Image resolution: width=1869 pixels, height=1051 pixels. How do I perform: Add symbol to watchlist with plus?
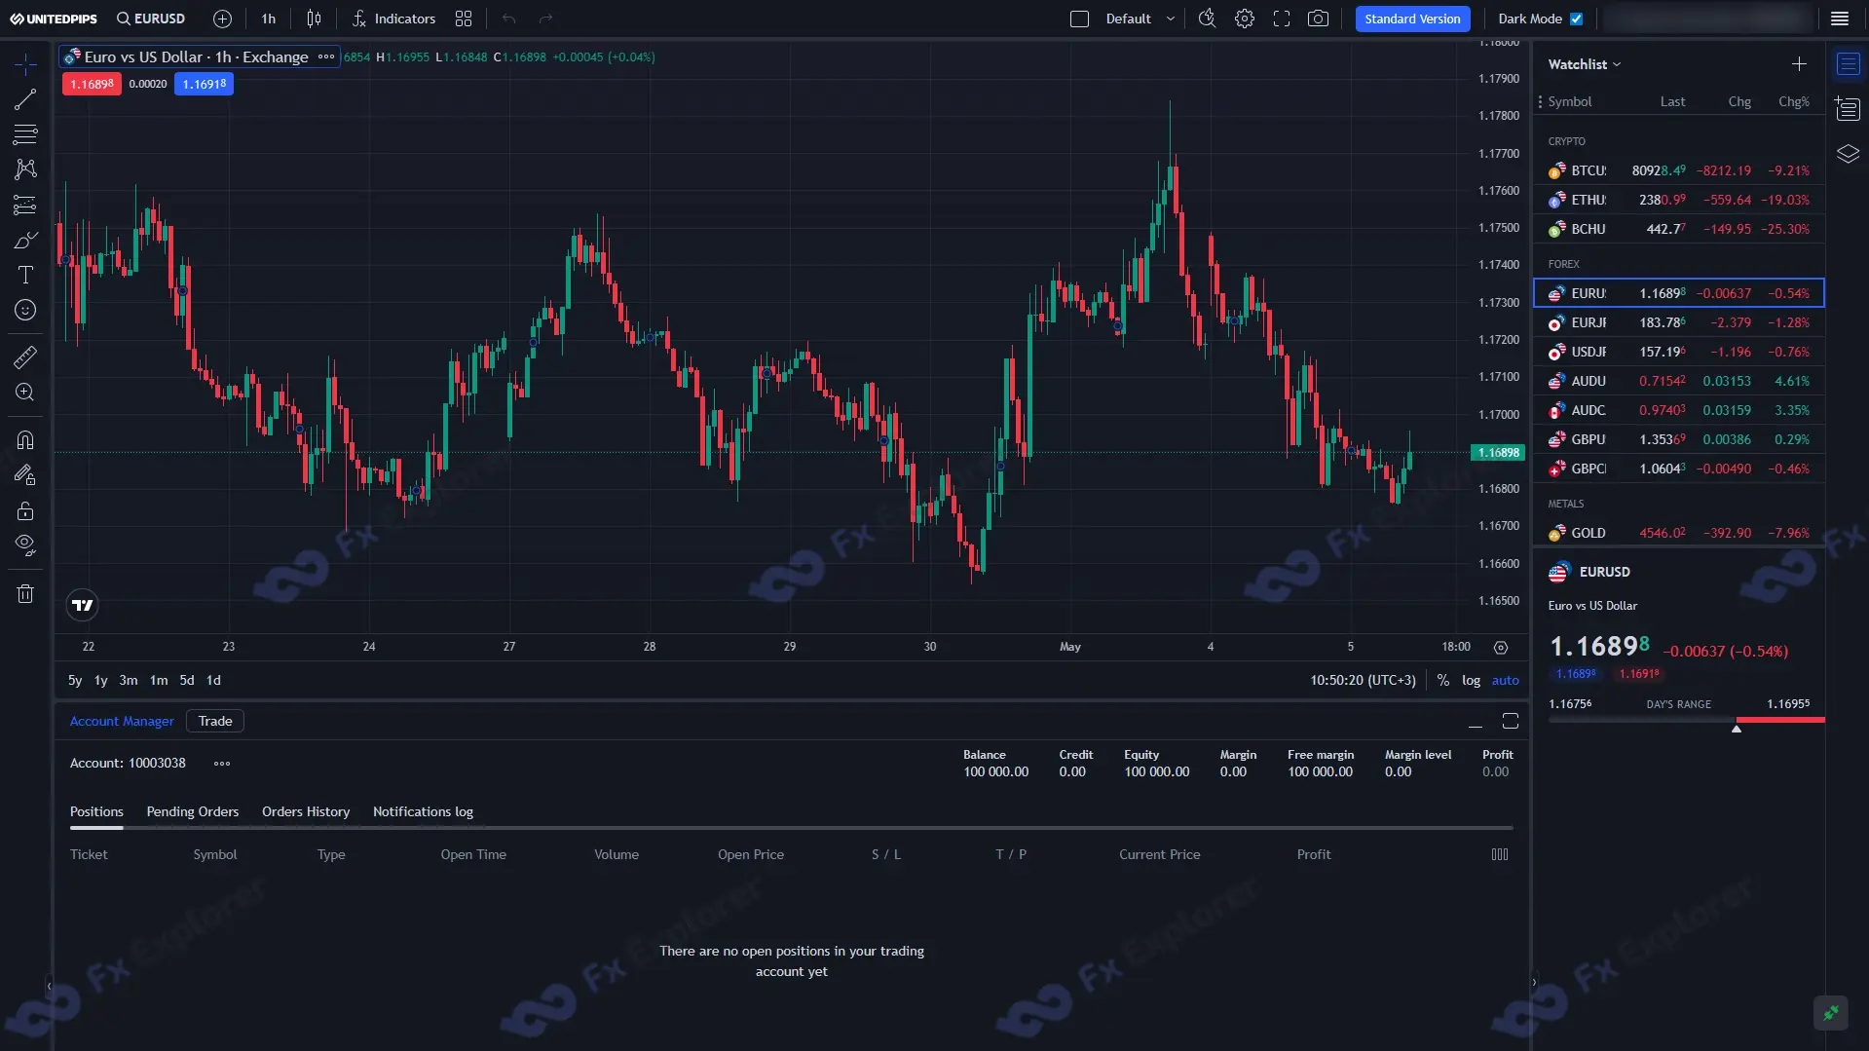click(1799, 64)
